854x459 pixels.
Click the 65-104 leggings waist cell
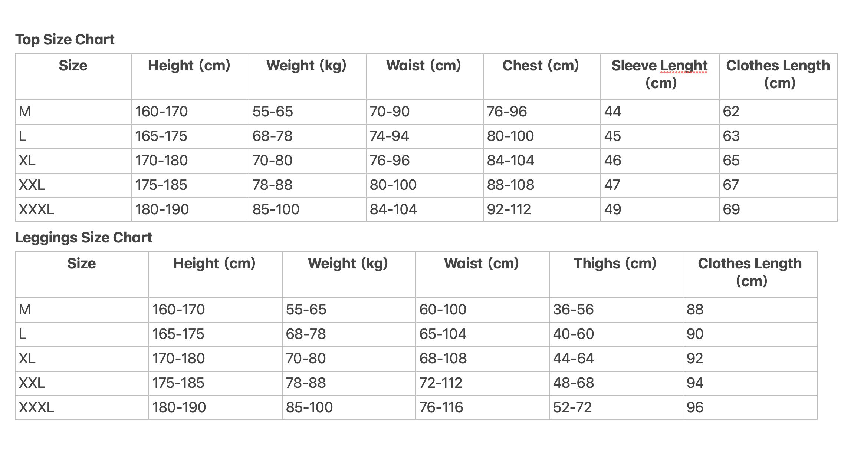point(443,334)
